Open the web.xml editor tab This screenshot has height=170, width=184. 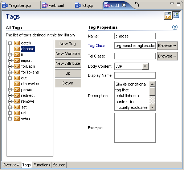click(x=56, y=5)
